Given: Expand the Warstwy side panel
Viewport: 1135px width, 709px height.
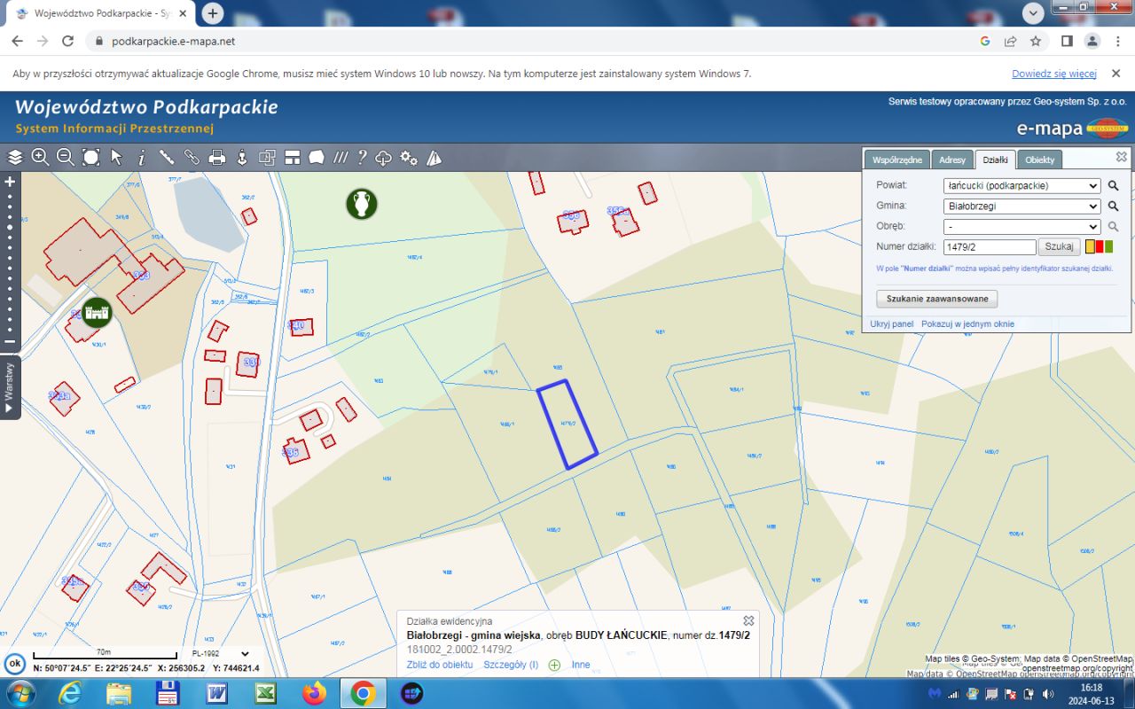Looking at the screenshot, I should (10, 387).
